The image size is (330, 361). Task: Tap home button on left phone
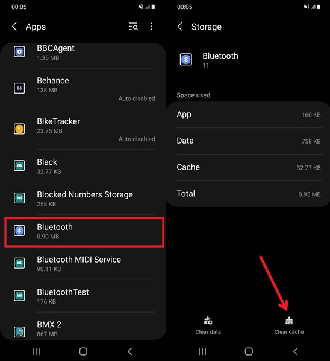(x=83, y=351)
